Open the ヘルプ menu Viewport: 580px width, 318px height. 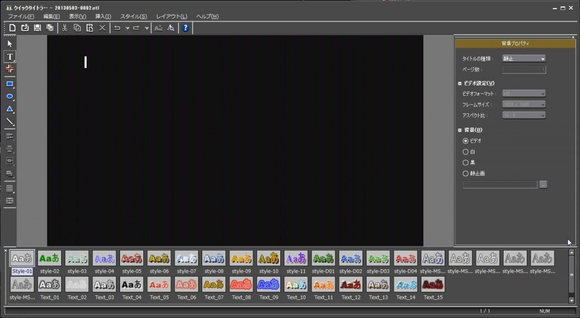pyautogui.click(x=207, y=16)
